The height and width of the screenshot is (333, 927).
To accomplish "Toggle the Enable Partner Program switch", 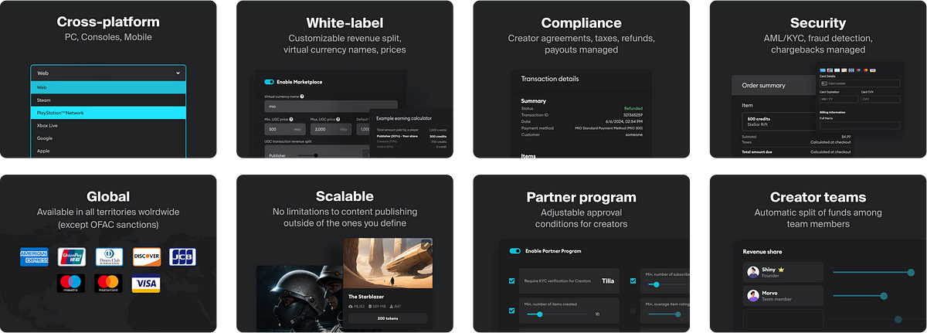I will (515, 251).
